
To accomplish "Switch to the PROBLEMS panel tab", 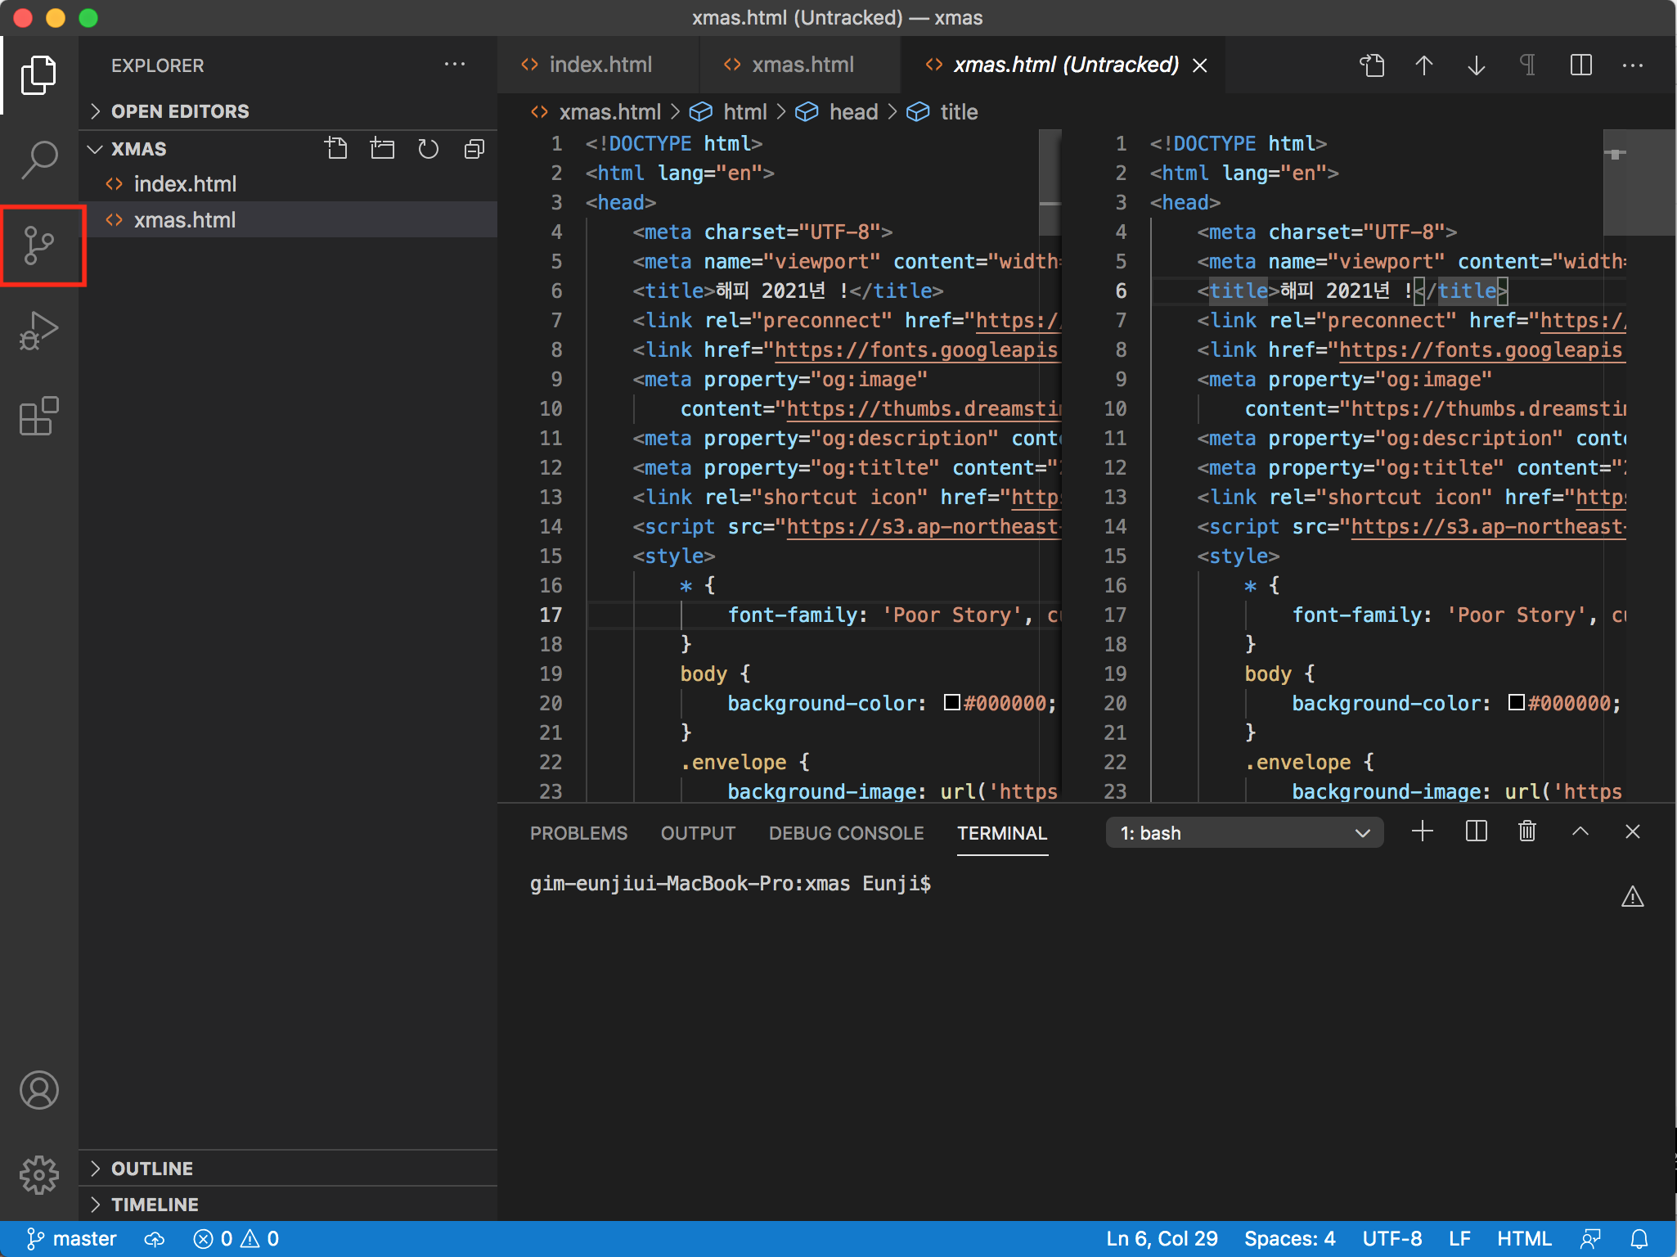I will [578, 833].
